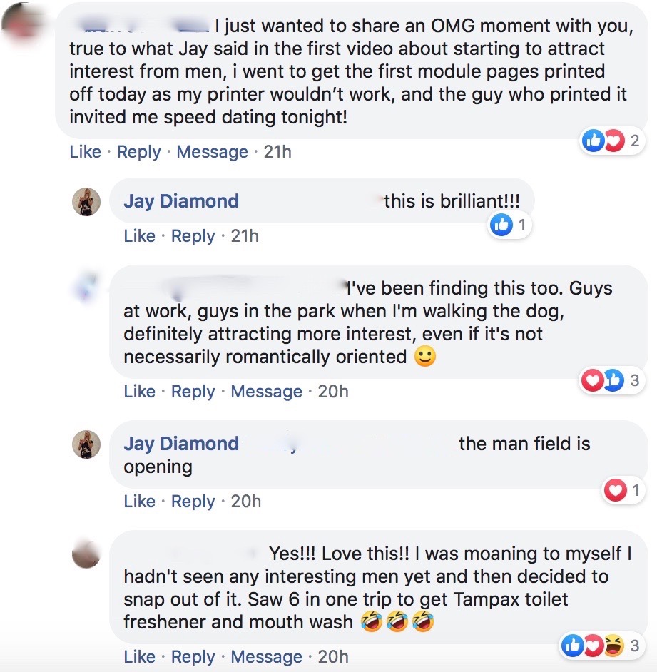
Task: Reply to the speed dating comment
Action: tap(138, 152)
